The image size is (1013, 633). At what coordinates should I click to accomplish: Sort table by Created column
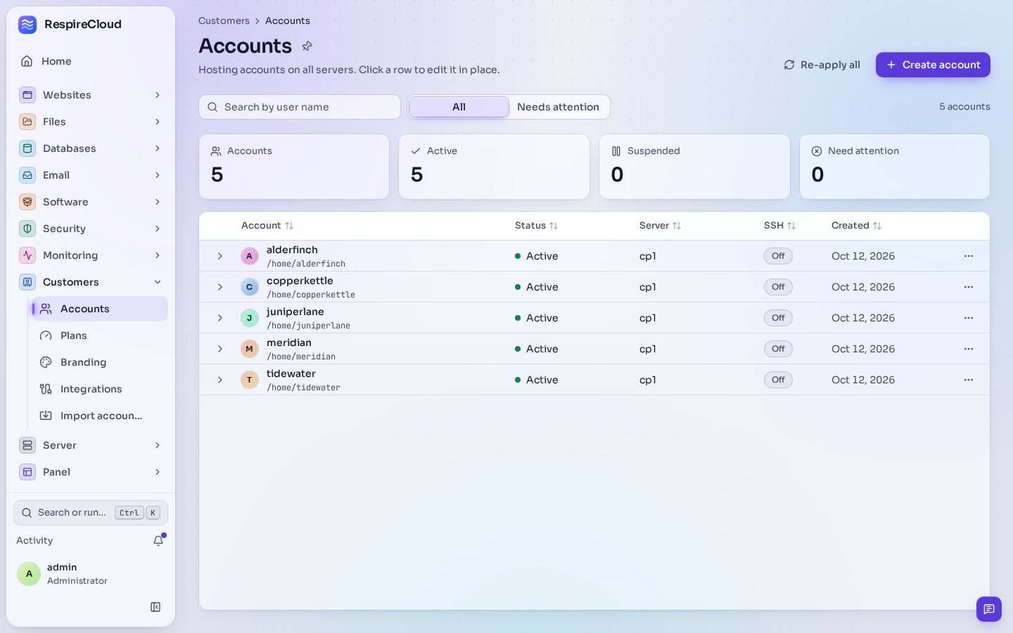856,226
